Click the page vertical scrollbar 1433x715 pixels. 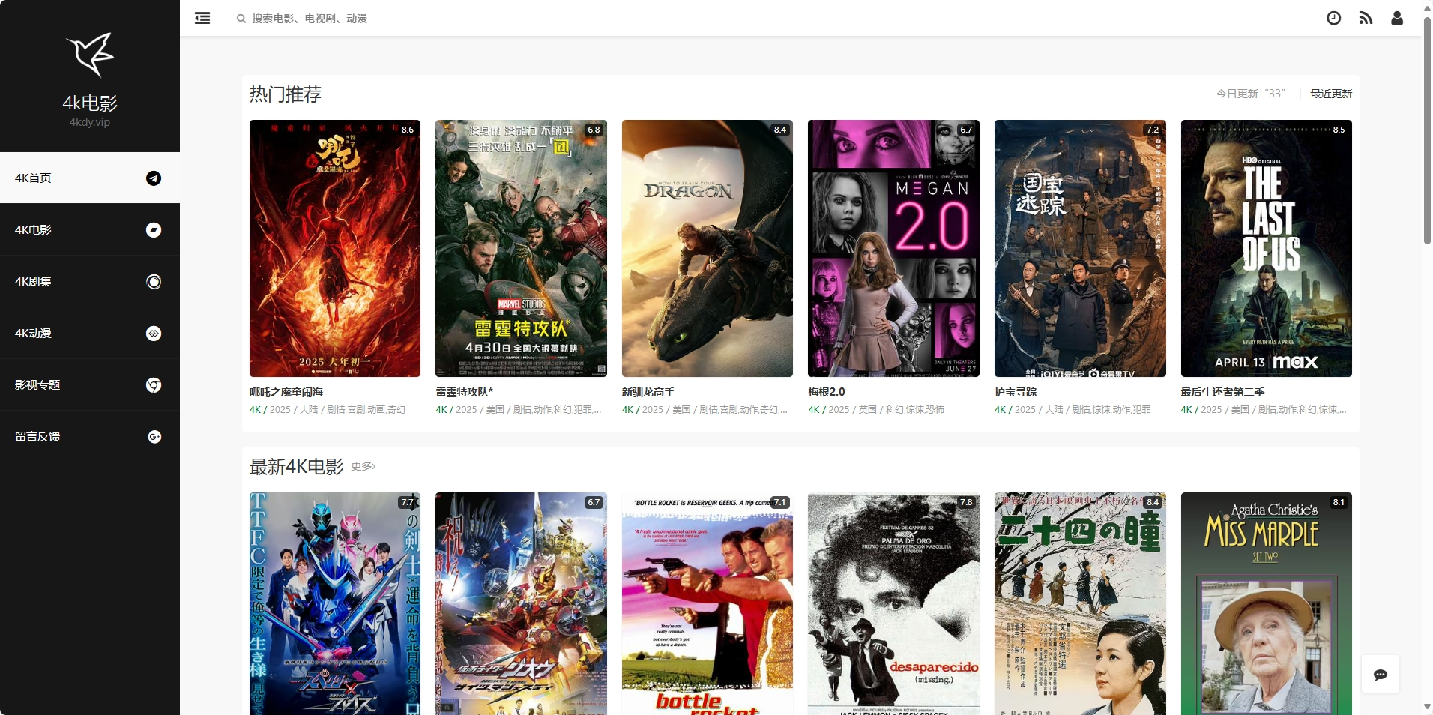point(1427,131)
